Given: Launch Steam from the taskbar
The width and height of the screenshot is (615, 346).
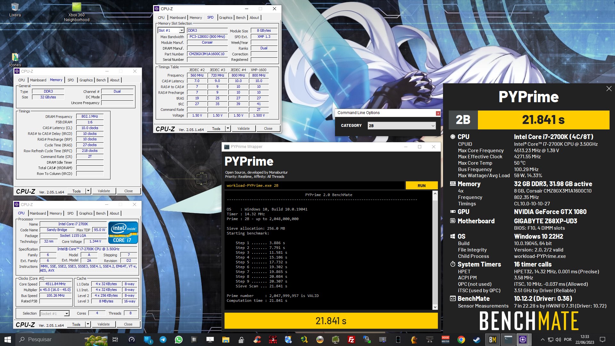Looking at the screenshot, I should tap(477, 339).
